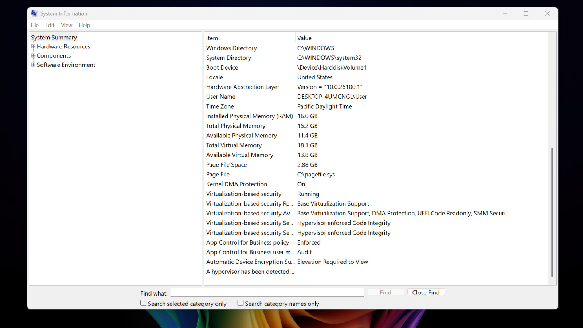Viewport: 583px width, 328px height.
Task: Select System Summary in the tree
Action: (x=54, y=38)
